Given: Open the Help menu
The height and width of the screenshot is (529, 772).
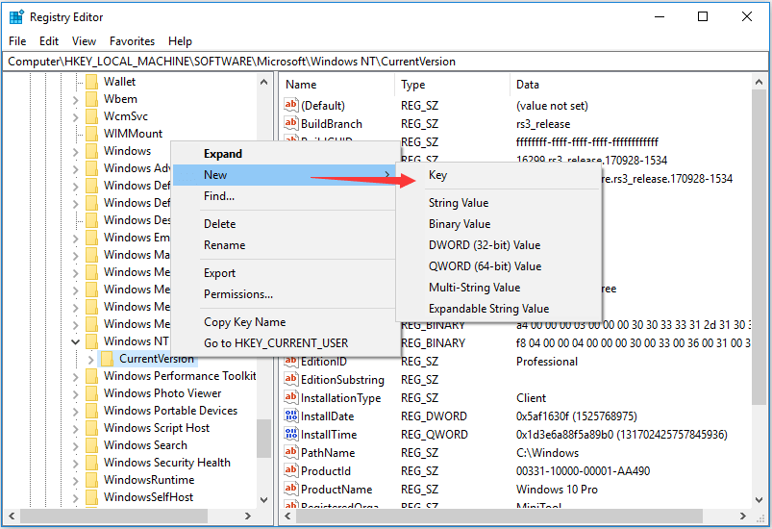Looking at the screenshot, I should [x=180, y=41].
